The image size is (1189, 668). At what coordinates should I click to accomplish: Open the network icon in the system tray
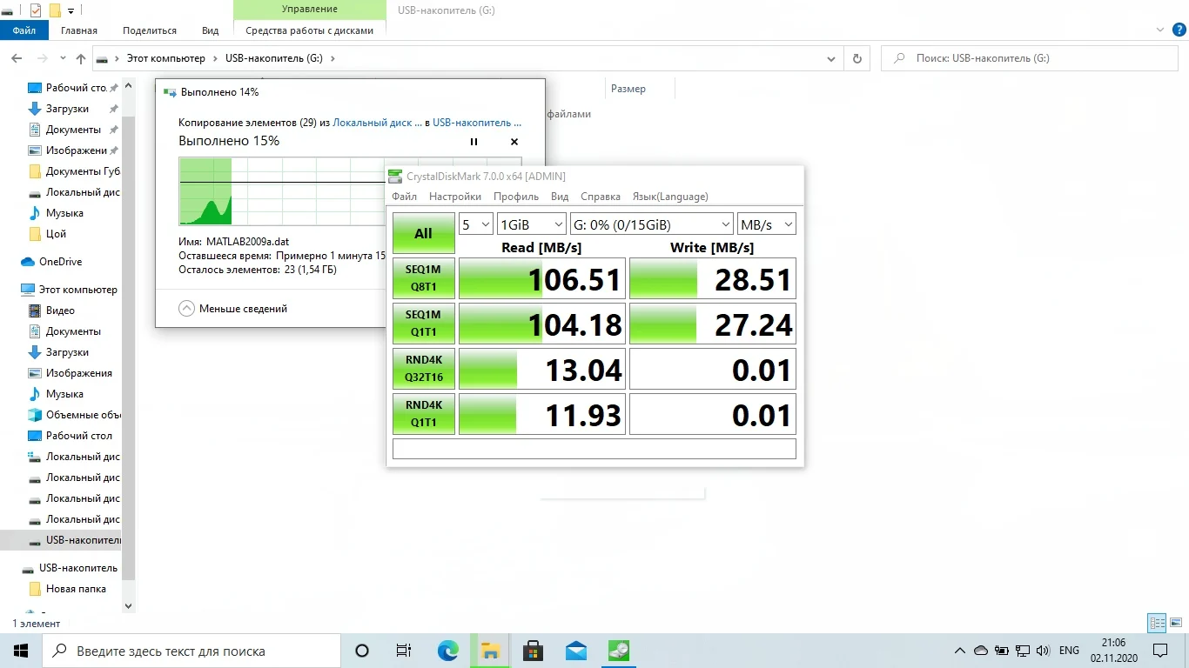1024,651
